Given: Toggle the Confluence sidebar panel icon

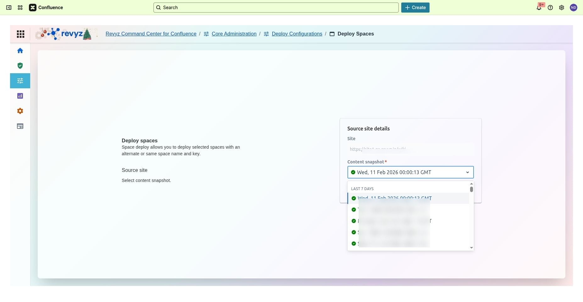Looking at the screenshot, I should click(9, 8).
